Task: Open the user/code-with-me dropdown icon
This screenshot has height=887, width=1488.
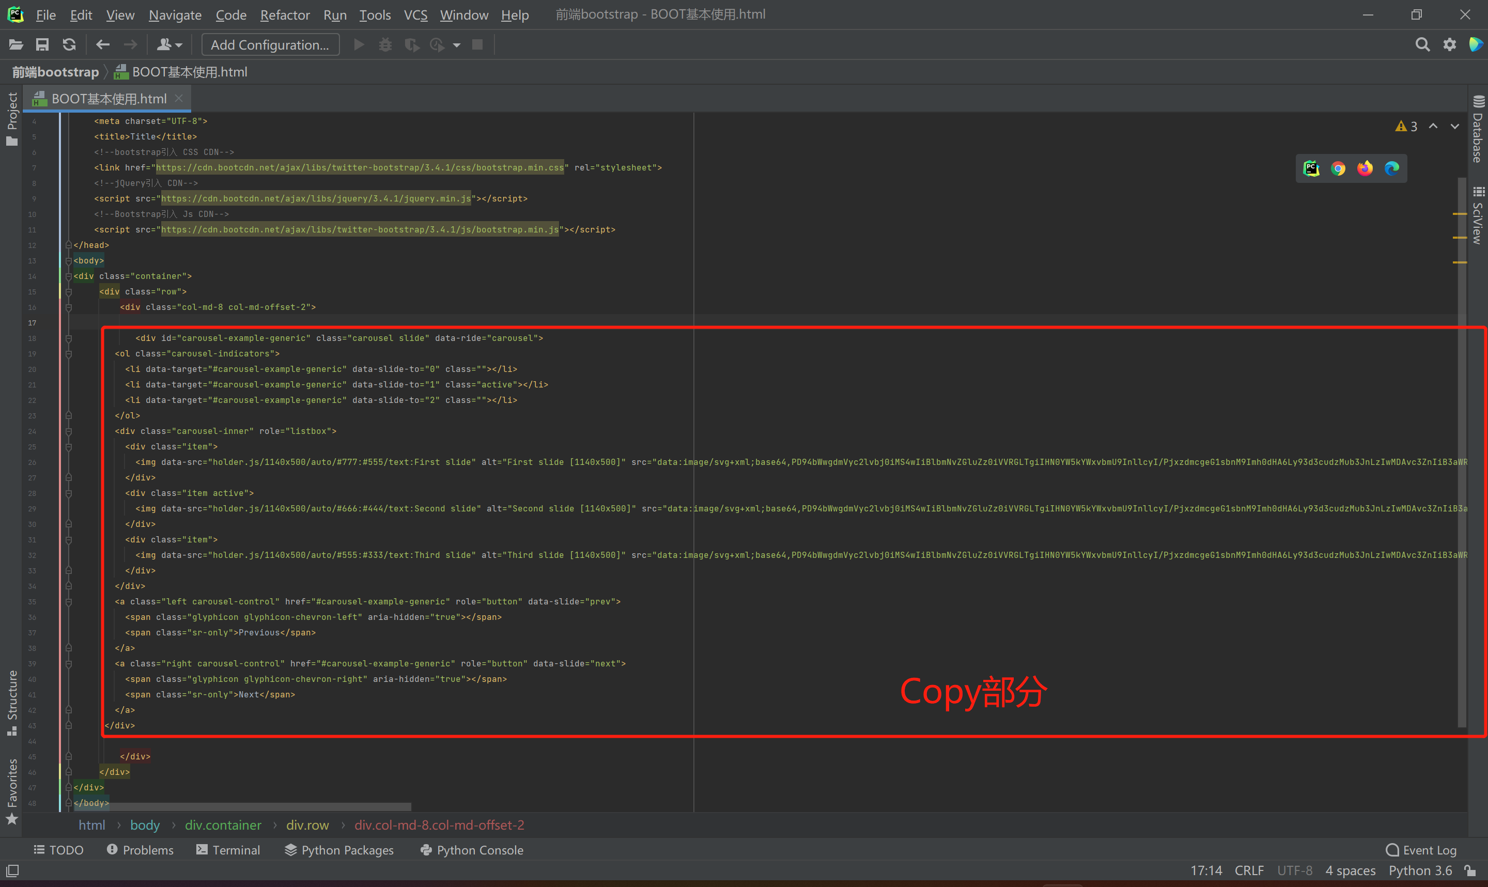Action: click(x=169, y=45)
